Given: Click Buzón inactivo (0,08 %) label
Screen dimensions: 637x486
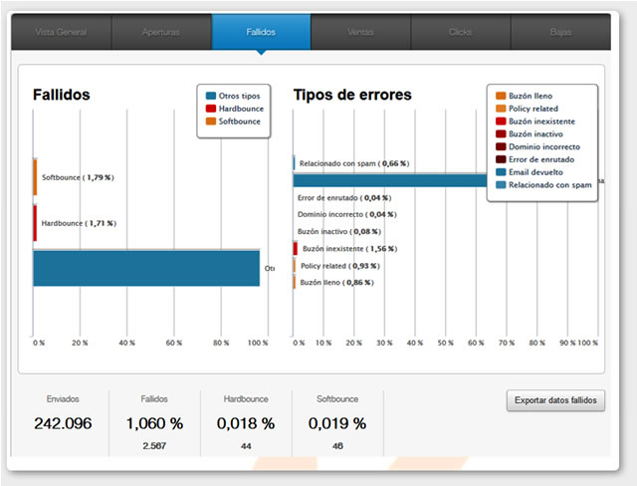Looking at the screenshot, I should click(x=339, y=231).
